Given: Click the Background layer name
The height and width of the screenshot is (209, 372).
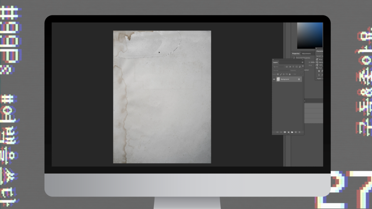Looking at the screenshot, I should tap(285, 79).
